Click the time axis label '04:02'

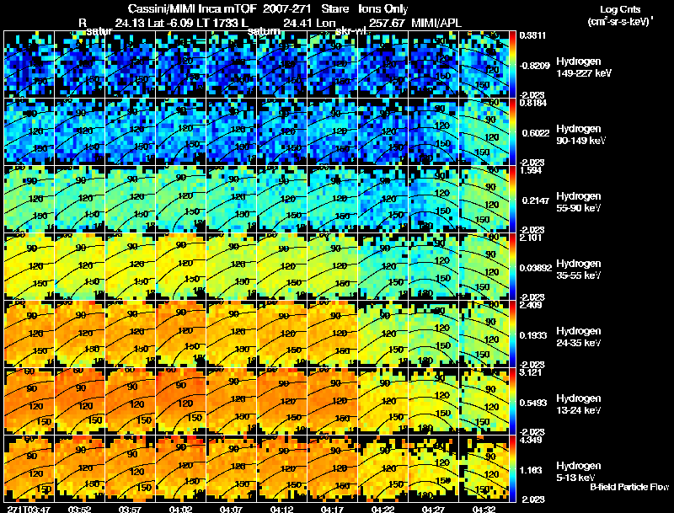pos(181,509)
